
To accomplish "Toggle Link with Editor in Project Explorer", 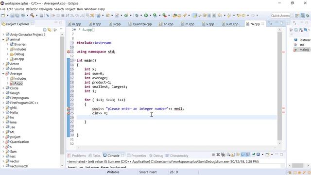I will (x=50, y=30).
